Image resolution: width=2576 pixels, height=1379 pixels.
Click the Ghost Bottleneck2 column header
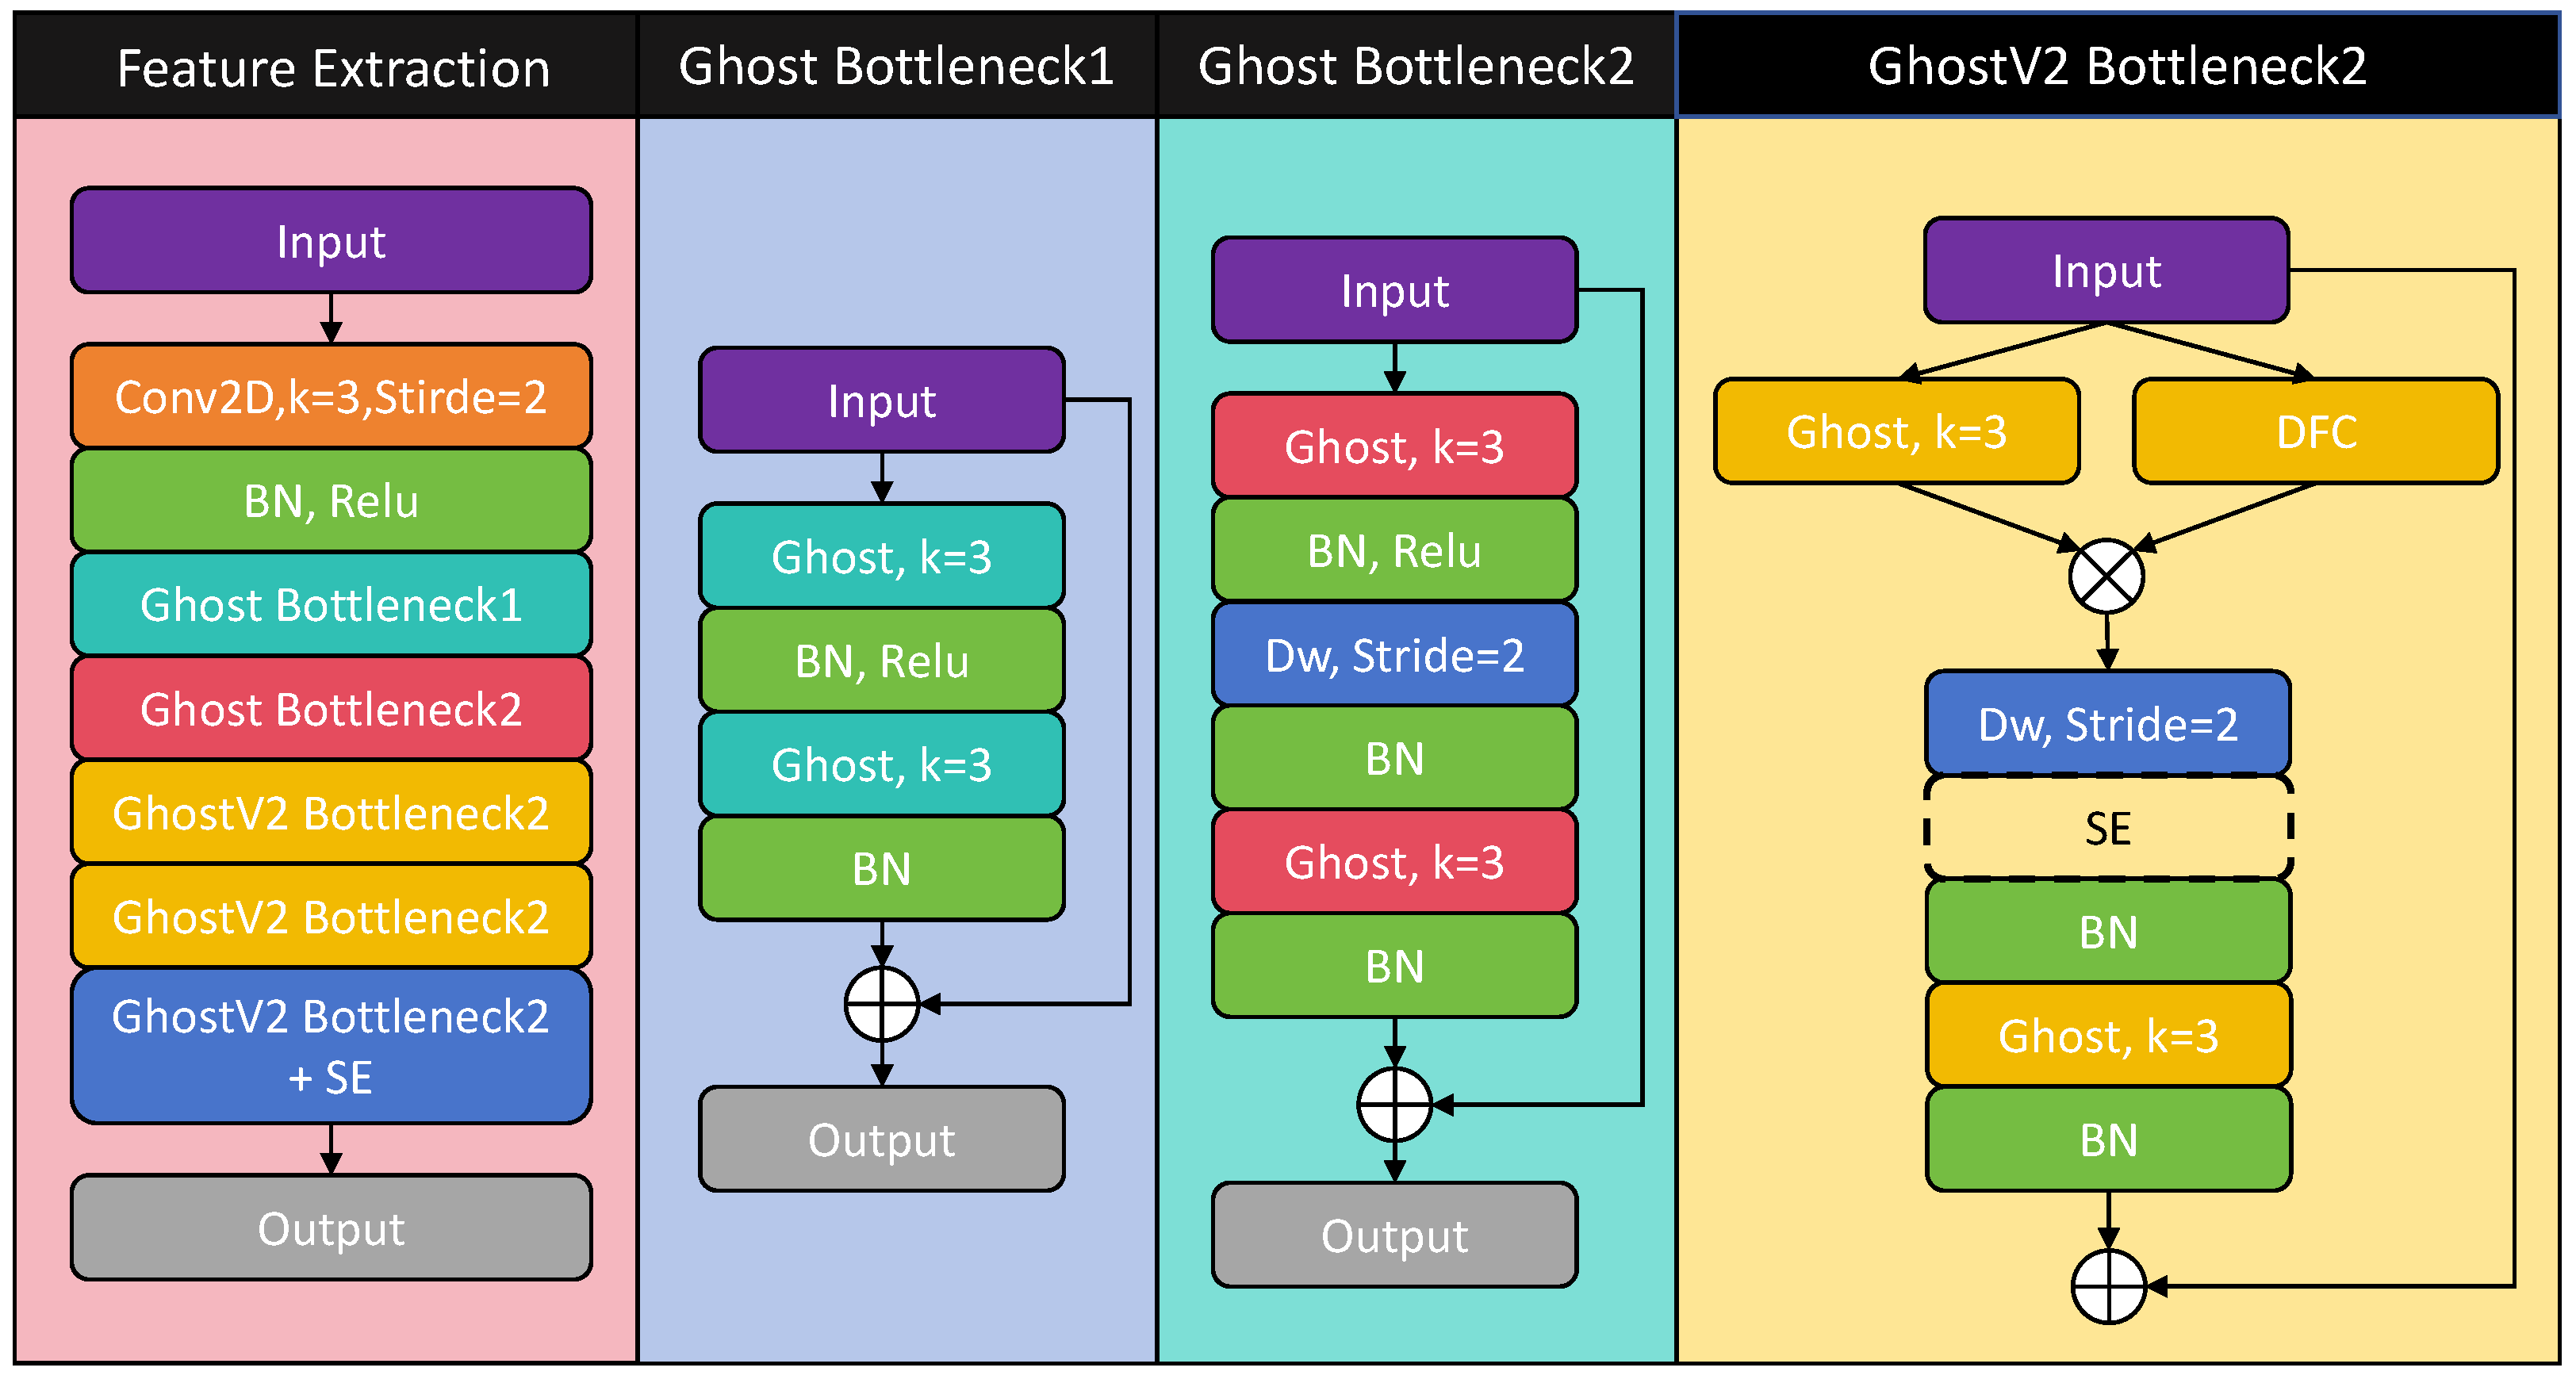(x=1415, y=66)
